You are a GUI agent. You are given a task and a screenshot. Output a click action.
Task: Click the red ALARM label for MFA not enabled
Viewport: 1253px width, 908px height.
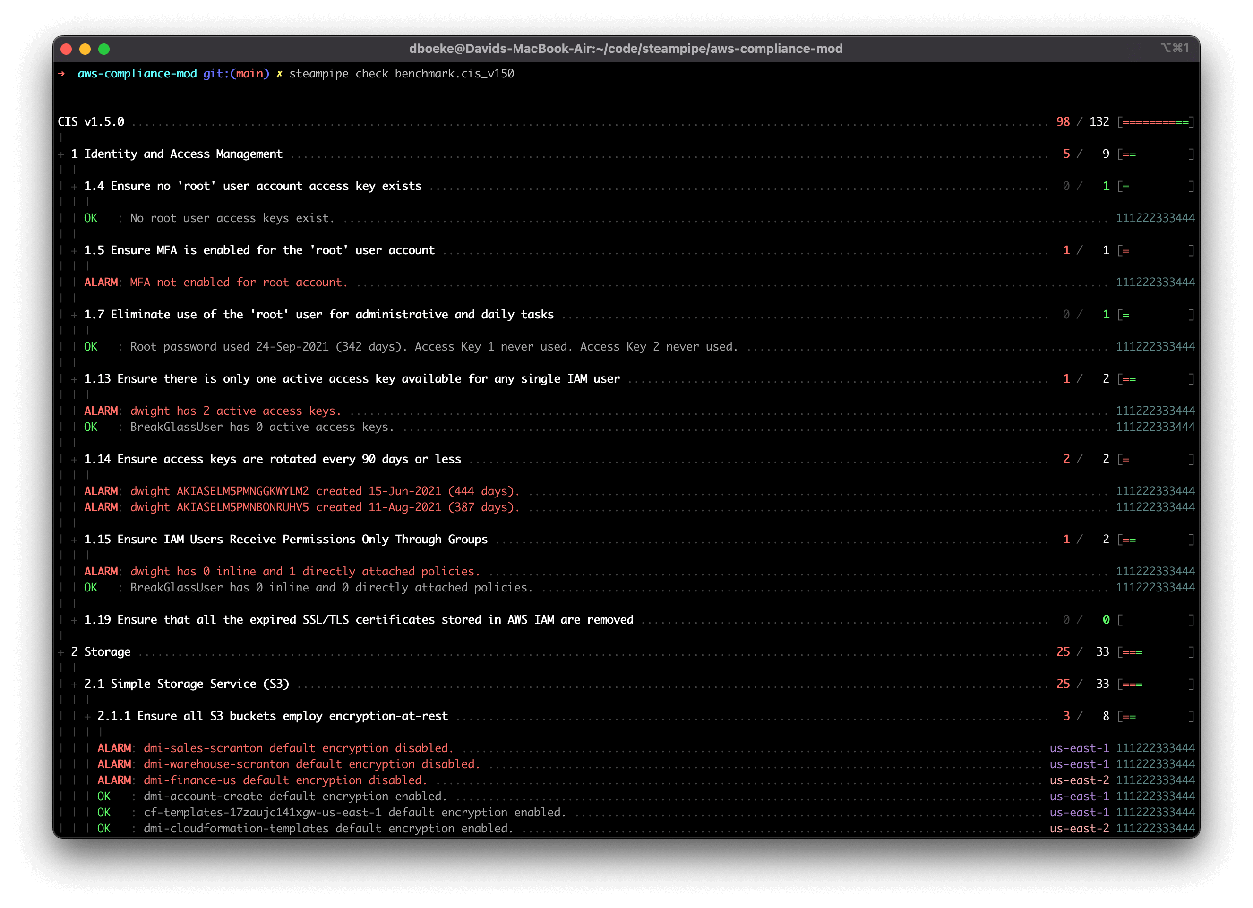click(101, 282)
